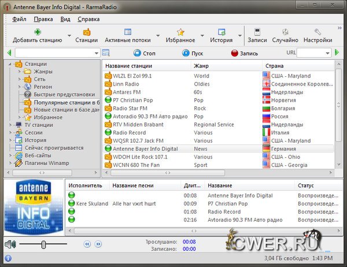Click the Активные потоки toolbar icon

(x=127, y=32)
